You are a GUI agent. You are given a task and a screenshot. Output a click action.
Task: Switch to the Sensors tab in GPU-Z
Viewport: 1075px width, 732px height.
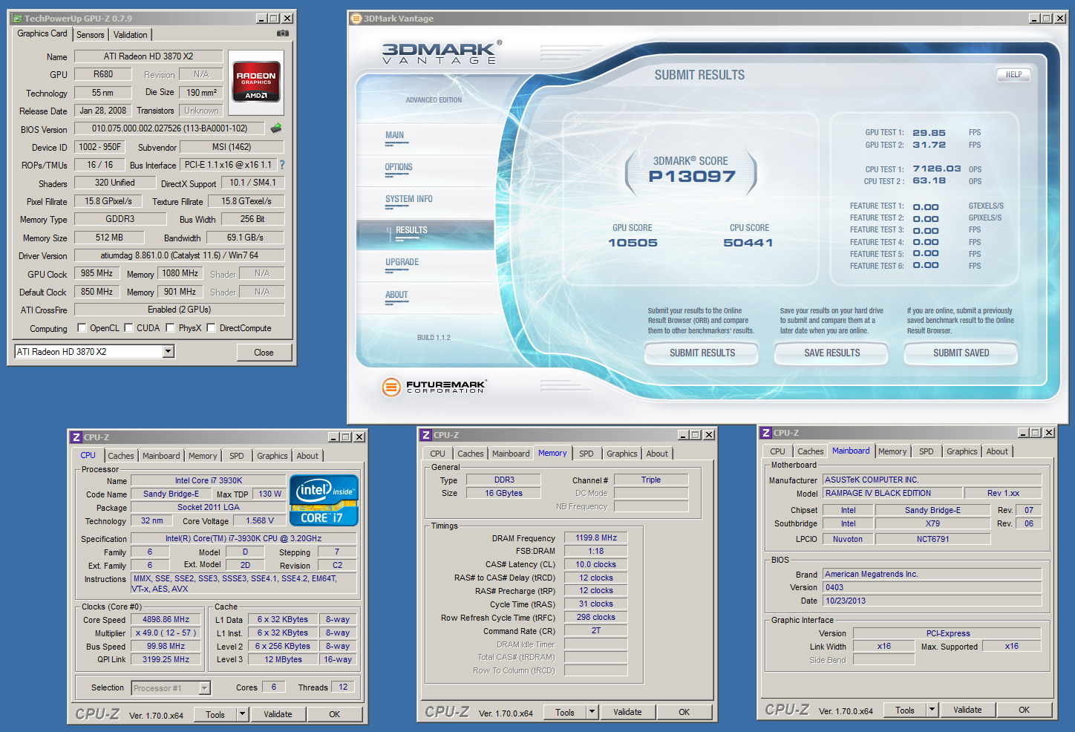[91, 35]
